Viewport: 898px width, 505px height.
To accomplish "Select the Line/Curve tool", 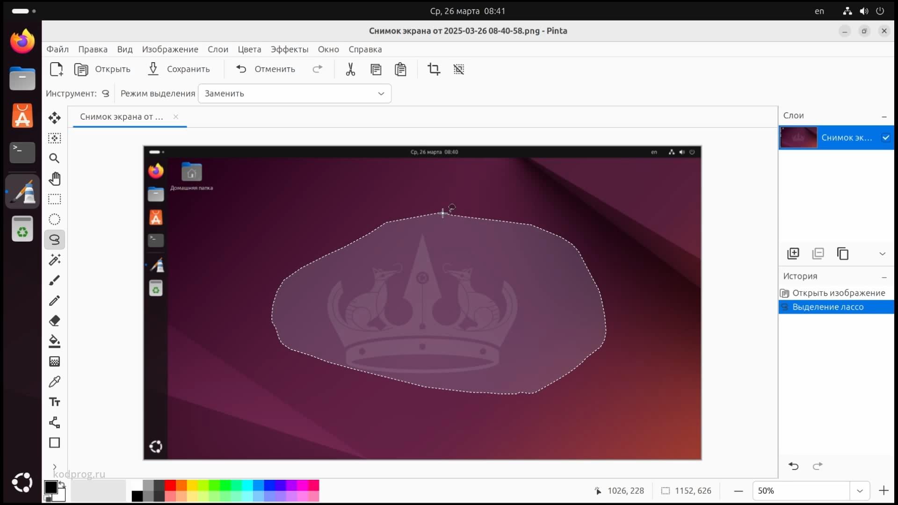I will pyautogui.click(x=54, y=423).
